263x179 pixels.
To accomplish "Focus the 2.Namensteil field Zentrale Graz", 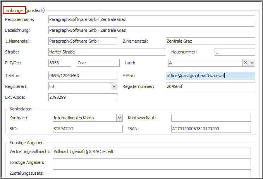I will [210, 41].
